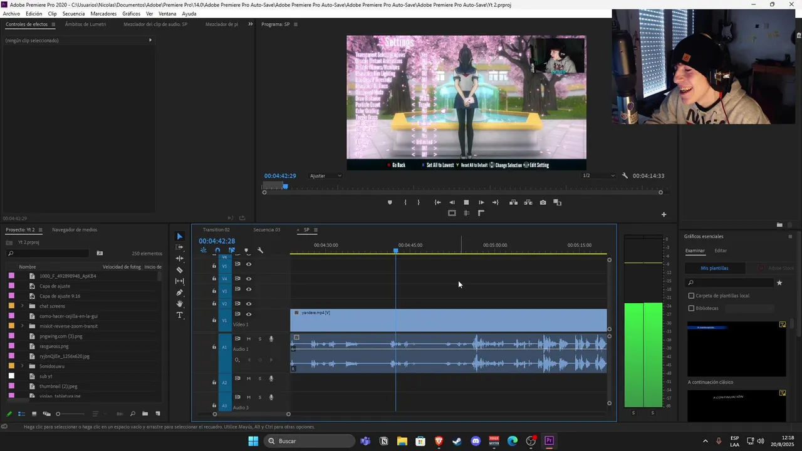Click the Lift button
Viewport: 802px width, 451px height.
[513, 202]
